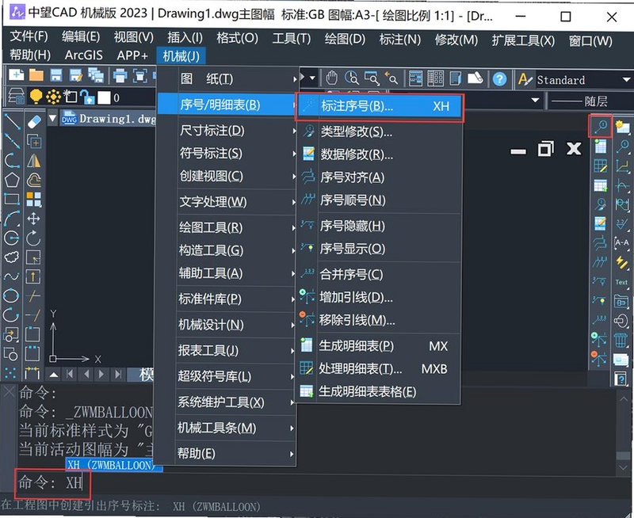This screenshot has height=518, width=634.
Task: Select the Polygon tool in draw toolbar
Action: (12, 180)
